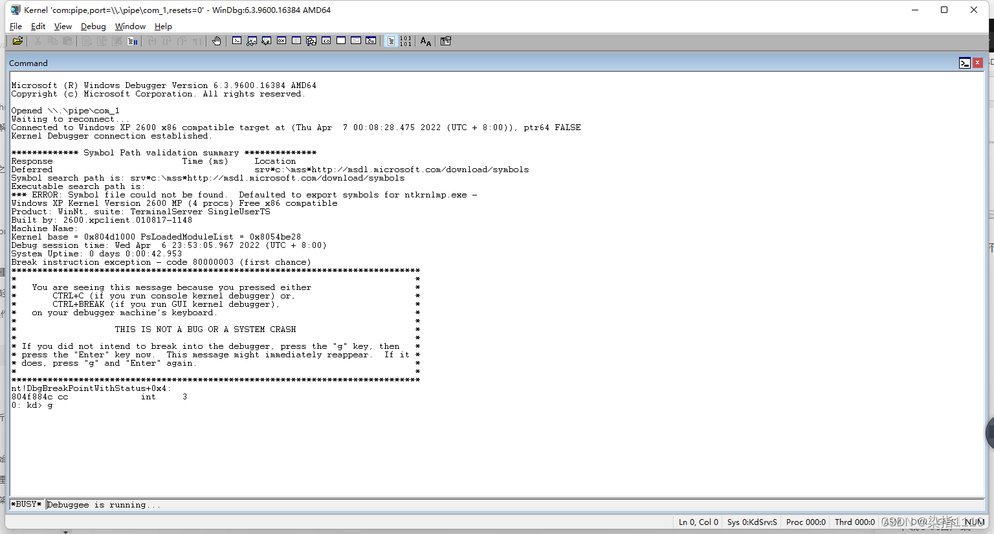
Task: Click the Open source file toolbar icon
Action: (17, 41)
